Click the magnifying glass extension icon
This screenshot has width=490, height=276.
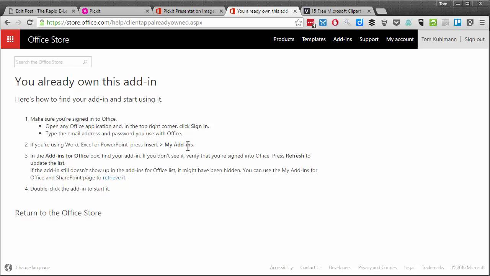(x=347, y=23)
